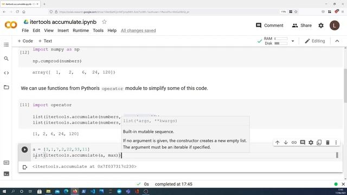The image size is (347, 195).
Task: Go to the browser home page
Action: (24, 12)
